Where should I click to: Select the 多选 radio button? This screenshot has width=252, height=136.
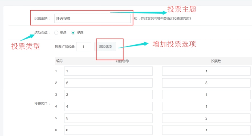point(73,33)
